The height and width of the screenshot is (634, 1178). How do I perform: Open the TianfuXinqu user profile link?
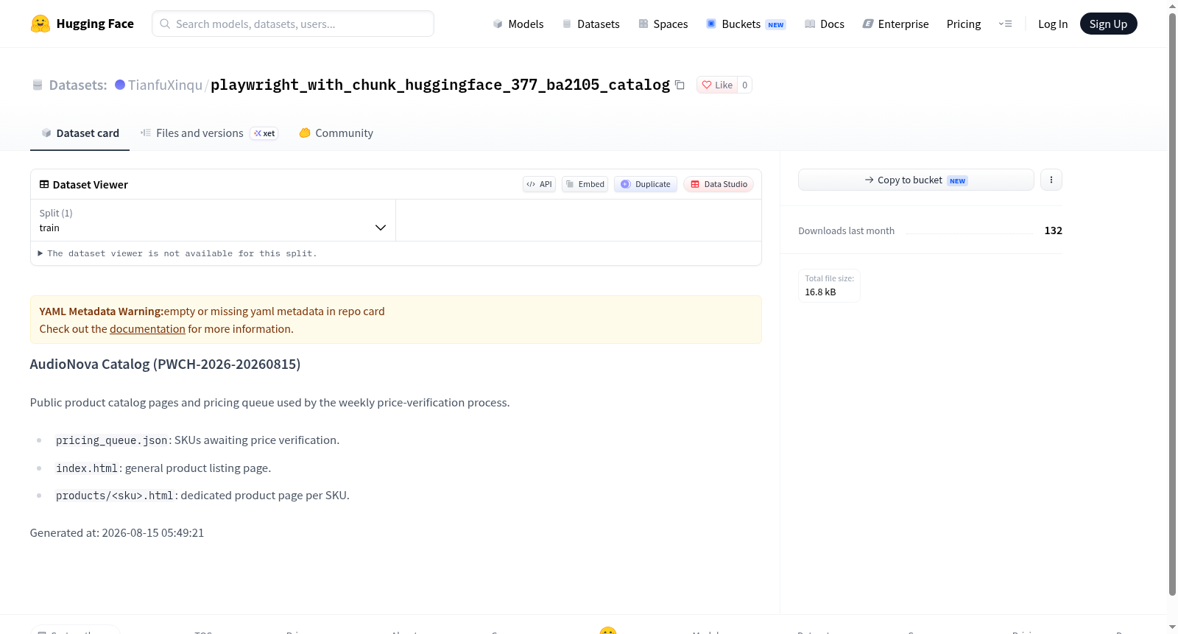[x=165, y=85]
